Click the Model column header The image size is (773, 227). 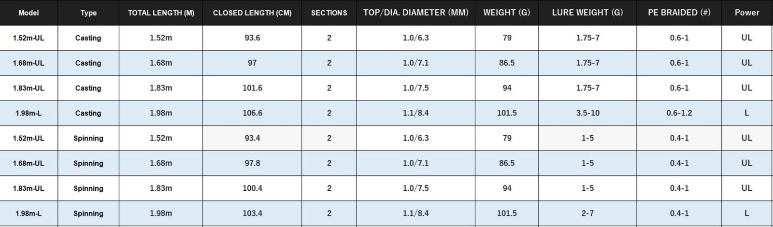29,13
